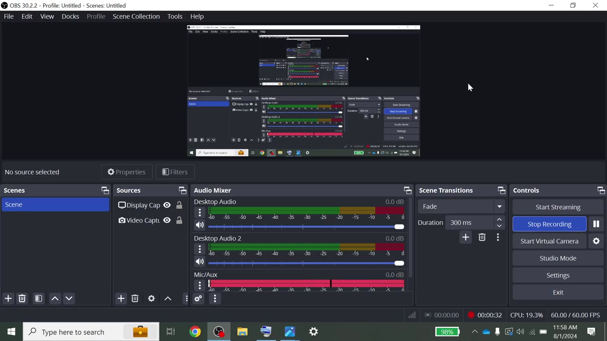The height and width of the screenshot is (341, 607).
Task: Undock the Scenes panel
Action: pos(105,190)
